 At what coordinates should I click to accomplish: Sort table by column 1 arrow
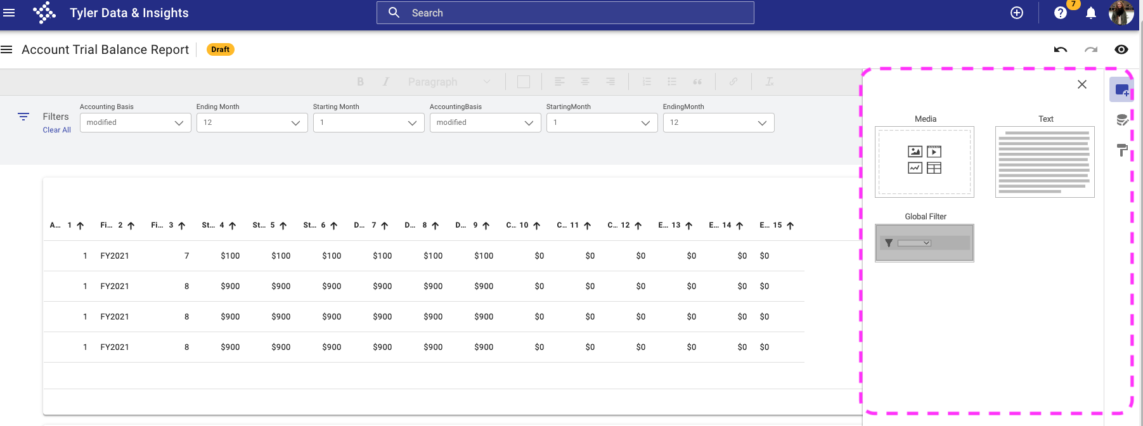pos(81,226)
